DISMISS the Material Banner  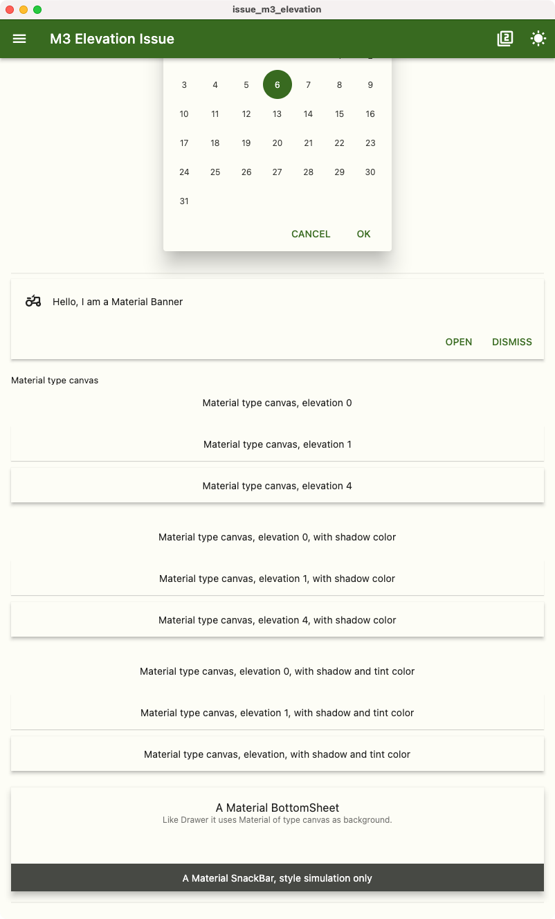pos(511,342)
